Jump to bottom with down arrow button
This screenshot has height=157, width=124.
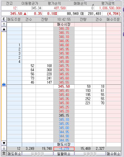4,148
